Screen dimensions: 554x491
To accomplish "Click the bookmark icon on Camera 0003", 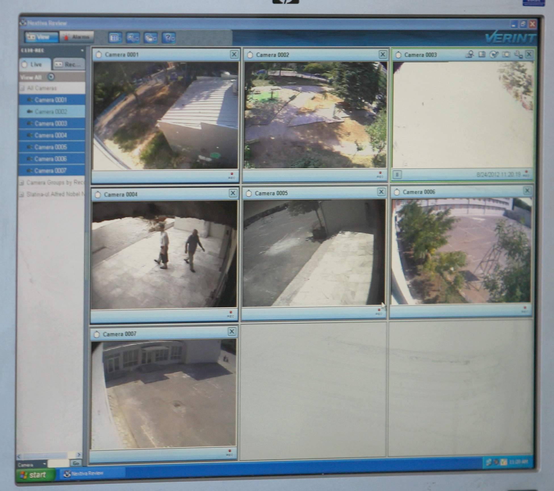I will (482, 54).
